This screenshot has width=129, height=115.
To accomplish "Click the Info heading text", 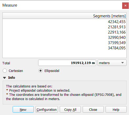I will point(12,78).
